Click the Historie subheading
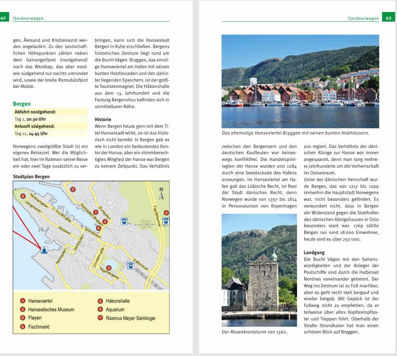The image size is (397, 356). click(x=103, y=120)
